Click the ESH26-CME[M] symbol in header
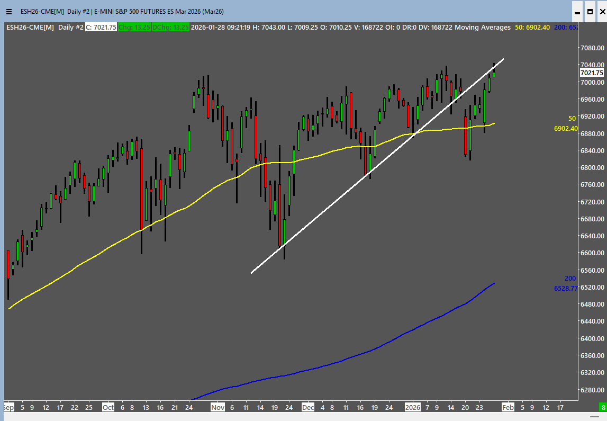The height and width of the screenshot is (421, 607). click(x=30, y=28)
